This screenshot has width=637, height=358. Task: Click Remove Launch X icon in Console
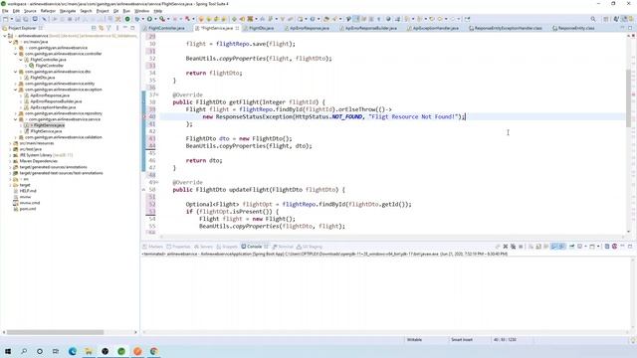pyautogui.click(x=506, y=247)
